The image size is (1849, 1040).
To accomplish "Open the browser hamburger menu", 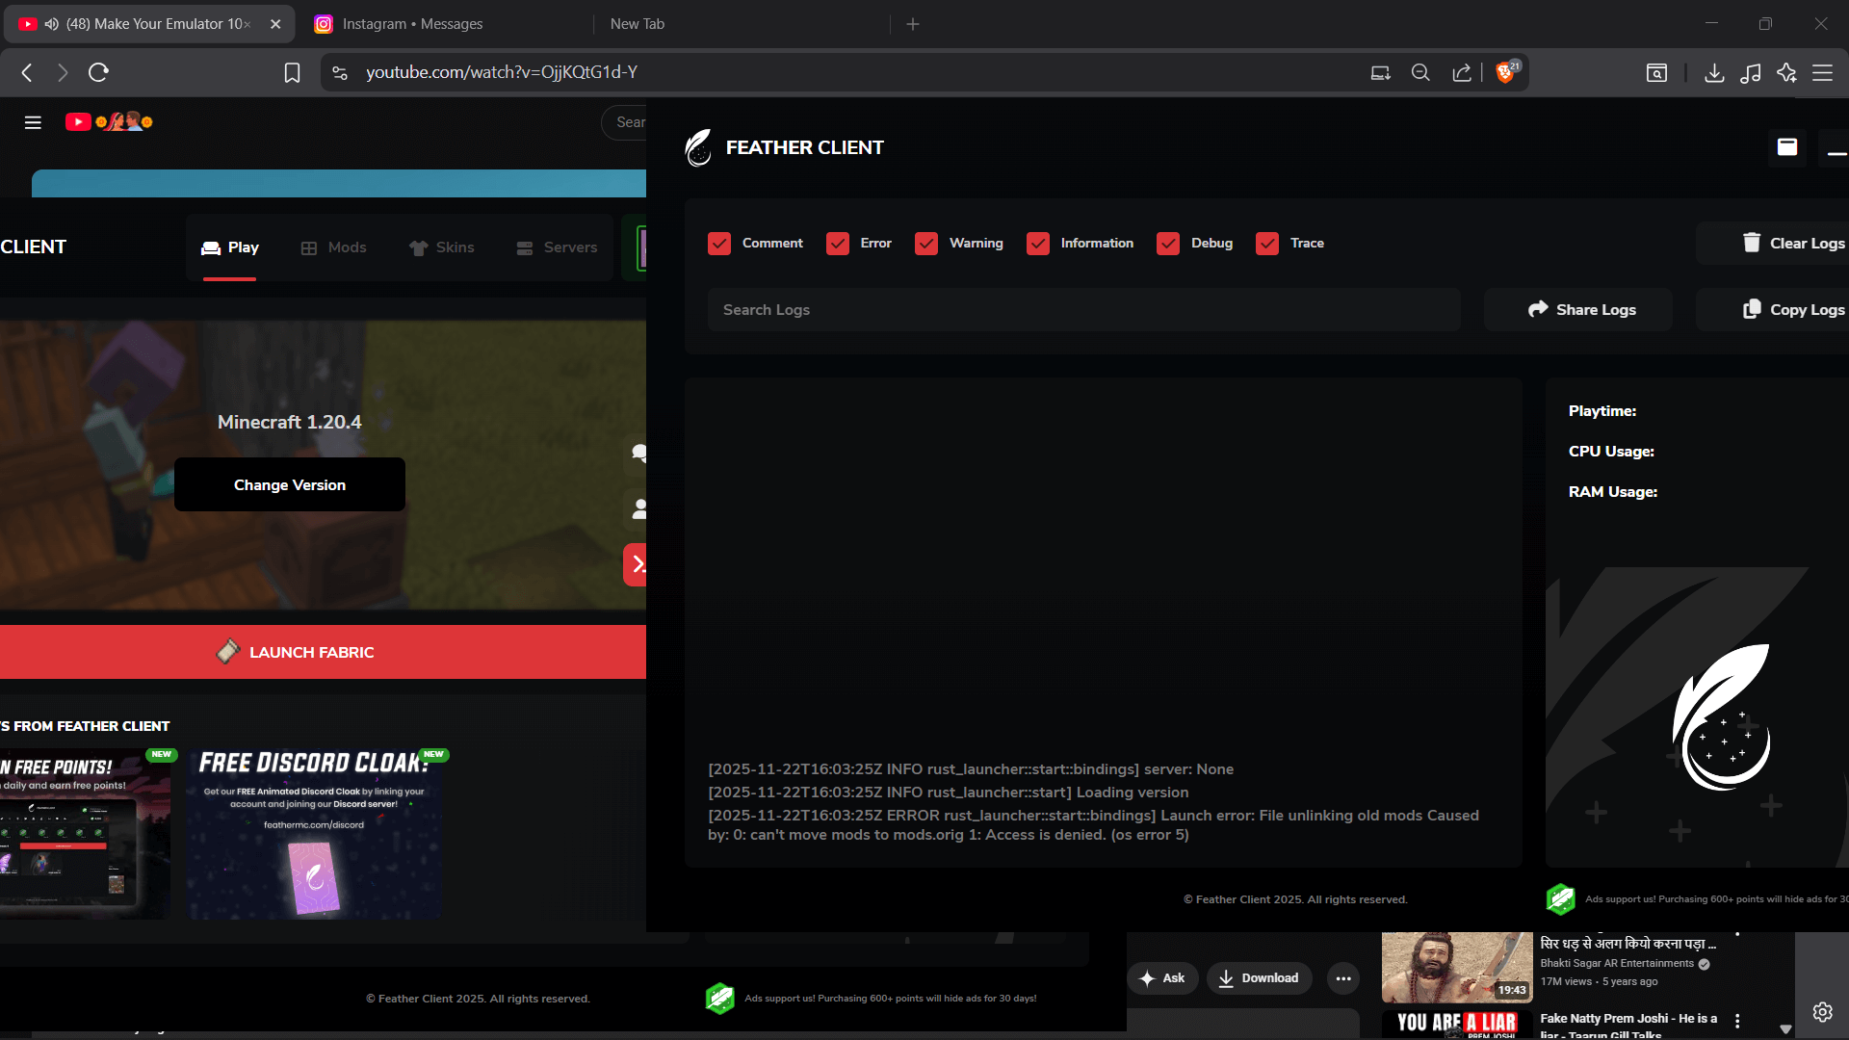I will pyautogui.click(x=1823, y=72).
